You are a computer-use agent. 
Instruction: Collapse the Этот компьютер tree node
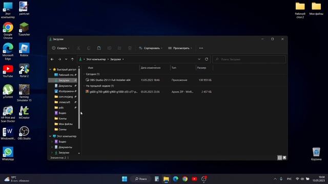50,136
